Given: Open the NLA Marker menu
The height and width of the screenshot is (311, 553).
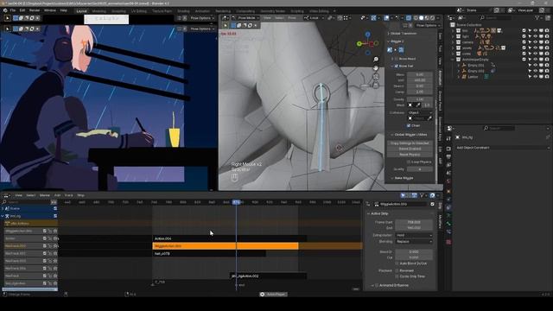Looking at the screenshot, I should [x=45, y=195].
